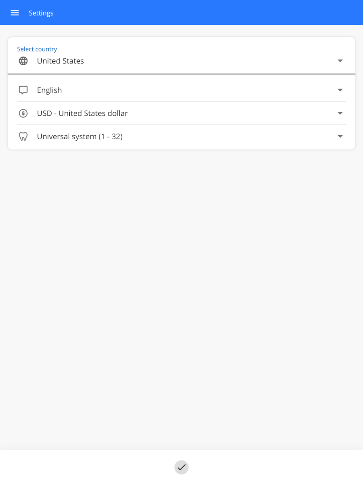Image resolution: width=363 pixels, height=484 pixels.
Task: Click the Select country label
Action: coord(37,49)
